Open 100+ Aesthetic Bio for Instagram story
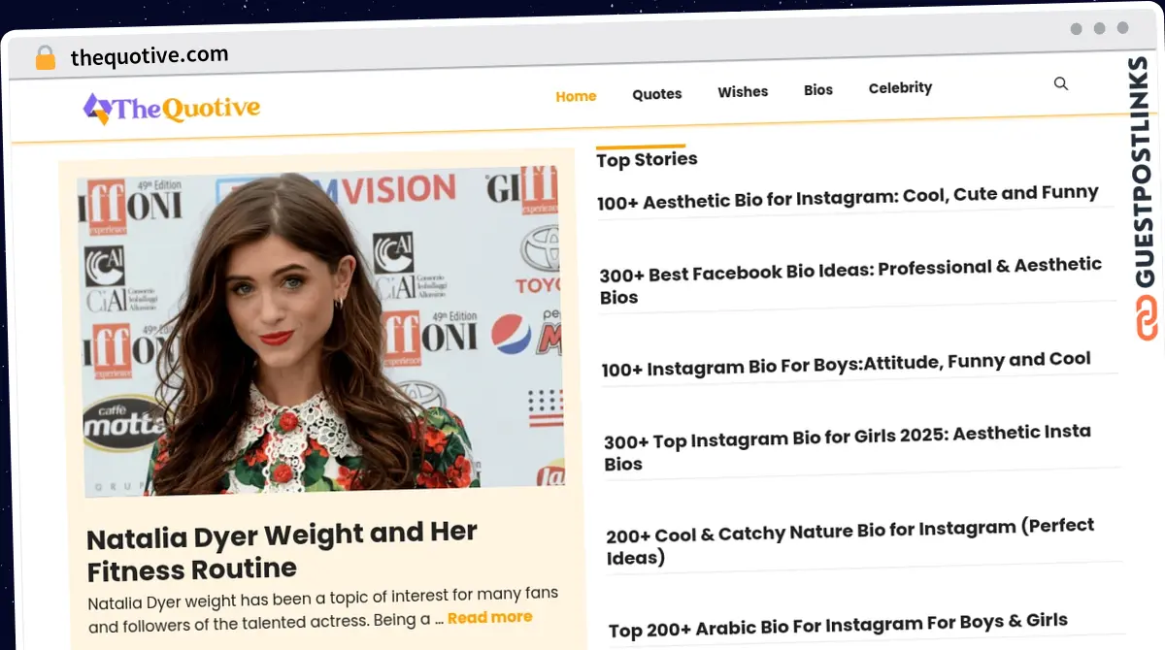 tap(848, 197)
